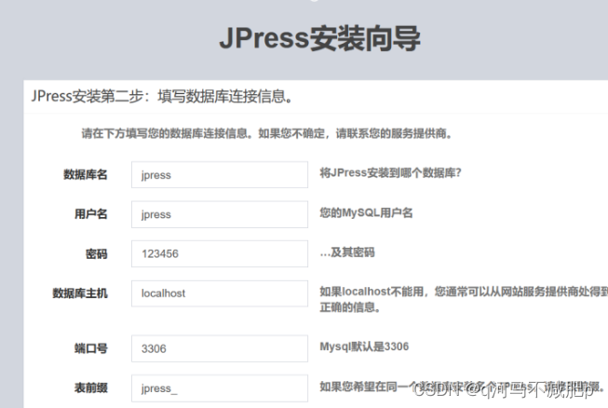Click the JPress安装向导 page title

pyautogui.click(x=320, y=38)
